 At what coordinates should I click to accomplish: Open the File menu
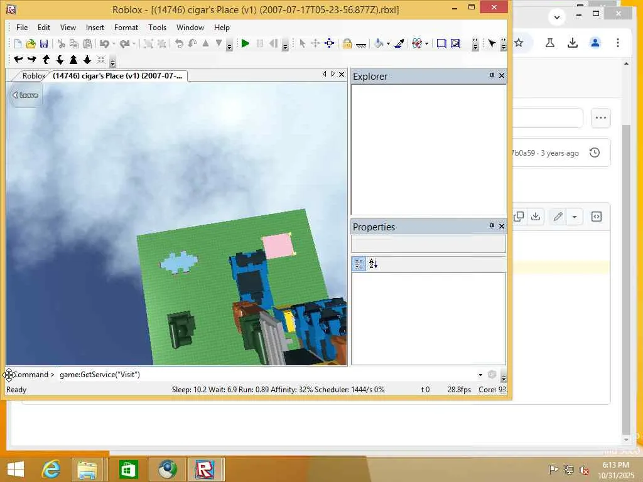pyautogui.click(x=22, y=28)
